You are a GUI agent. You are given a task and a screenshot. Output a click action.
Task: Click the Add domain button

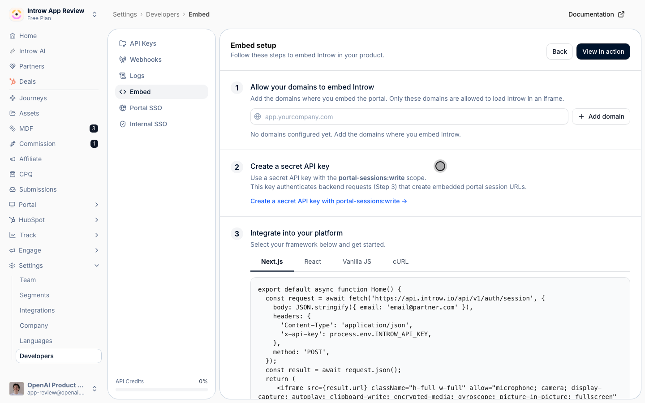pos(601,116)
